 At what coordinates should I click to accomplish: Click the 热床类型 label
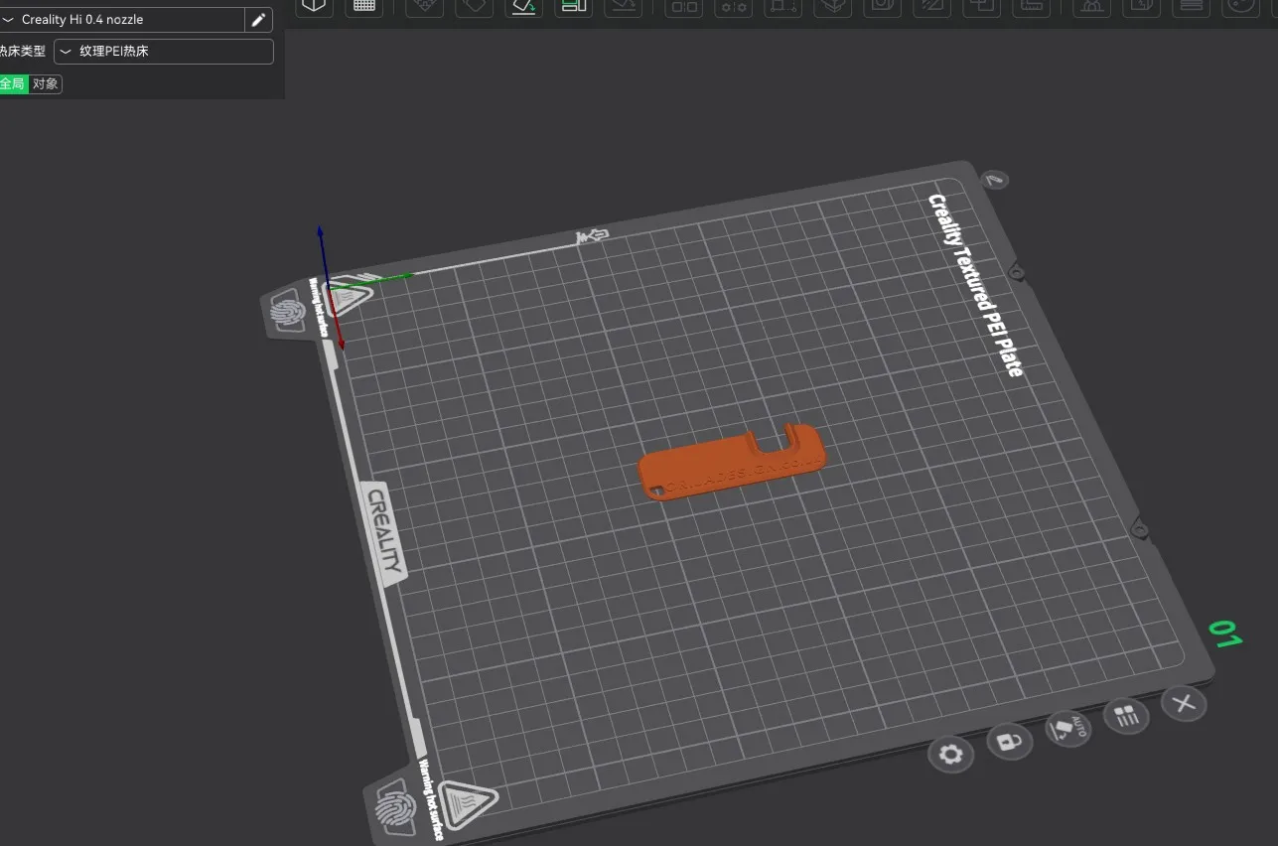[22, 52]
